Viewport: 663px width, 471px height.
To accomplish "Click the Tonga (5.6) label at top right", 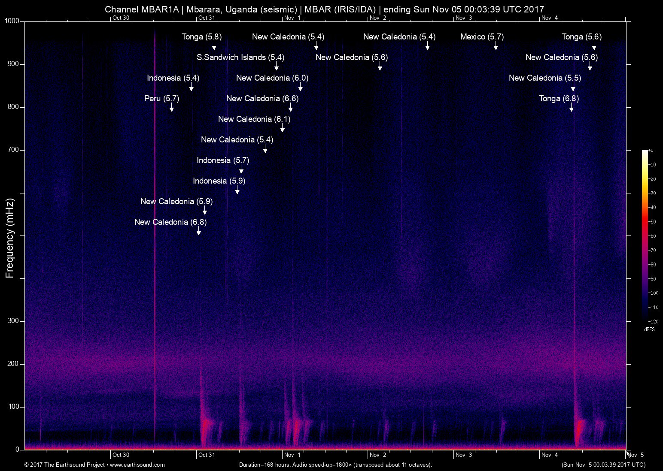I will click(x=582, y=37).
